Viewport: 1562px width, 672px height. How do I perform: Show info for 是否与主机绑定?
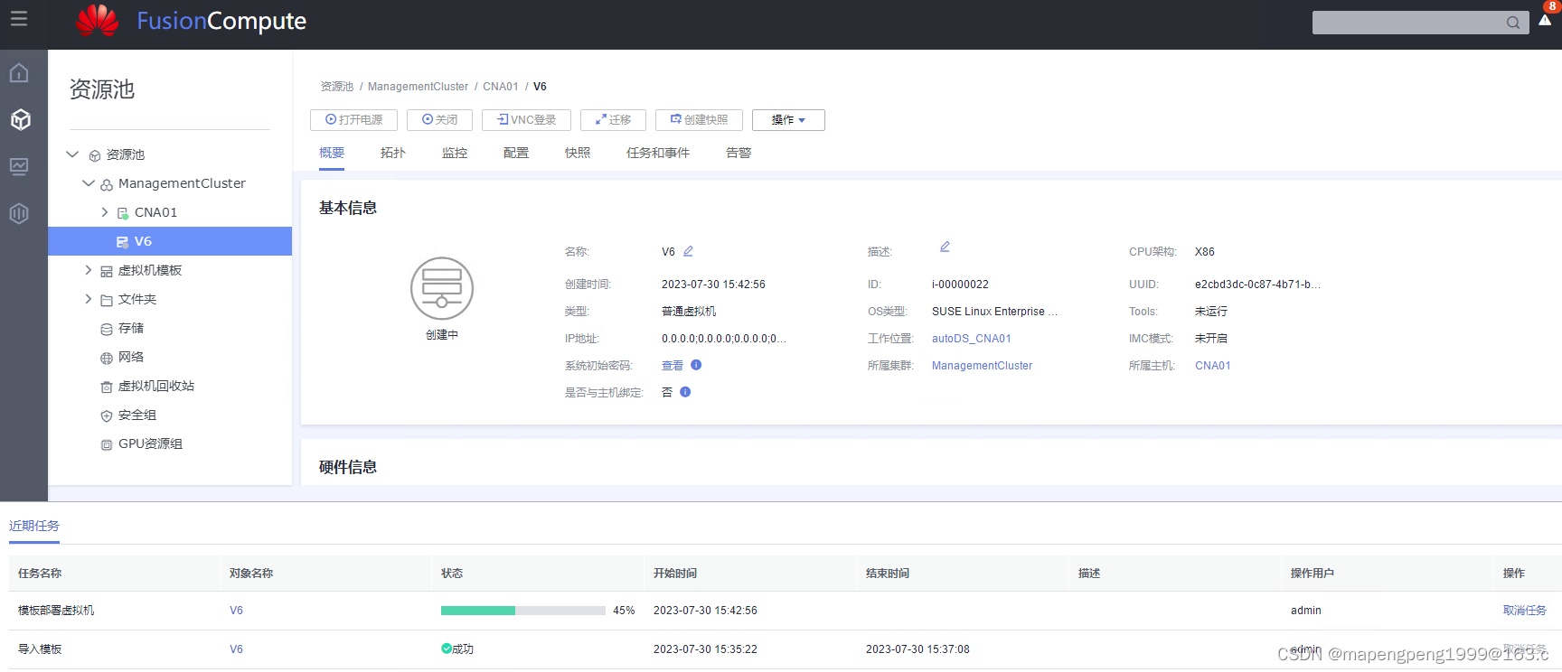click(x=685, y=392)
